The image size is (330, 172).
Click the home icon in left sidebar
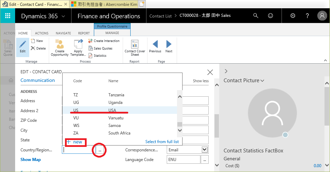11,80
